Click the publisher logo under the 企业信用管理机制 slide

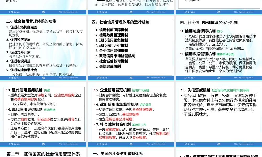point(102,144)
